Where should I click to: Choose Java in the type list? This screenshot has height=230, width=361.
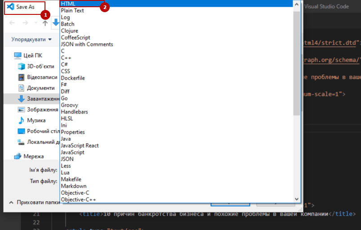(x=176, y=139)
